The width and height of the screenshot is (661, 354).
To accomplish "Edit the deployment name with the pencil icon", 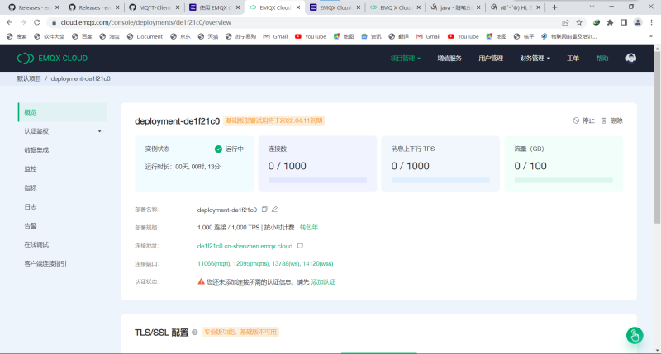I will [x=275, y=210].
